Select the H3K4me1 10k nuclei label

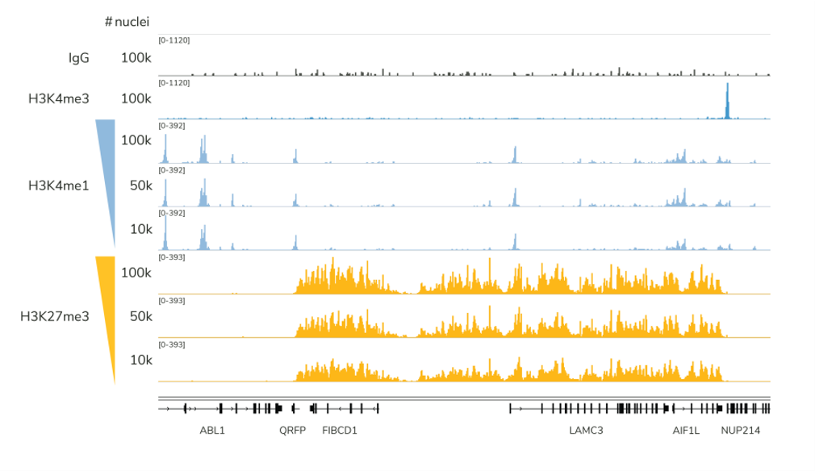coord(141,229)
